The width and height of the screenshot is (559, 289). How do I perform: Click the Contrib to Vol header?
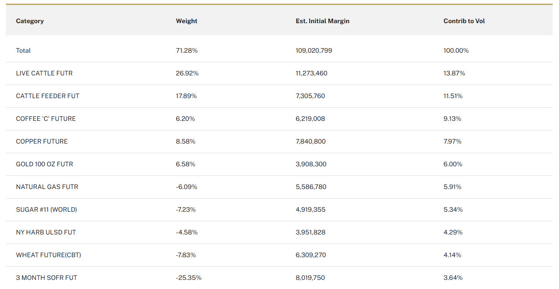(x=464, y=21)
